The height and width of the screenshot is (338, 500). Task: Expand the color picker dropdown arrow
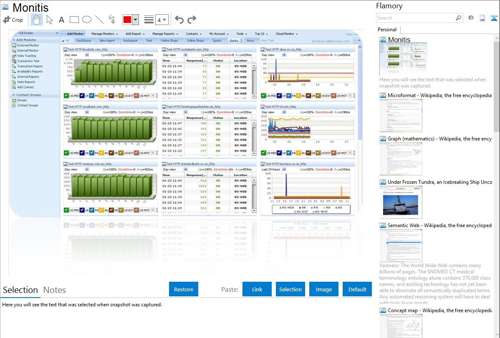tap(136, 20)
